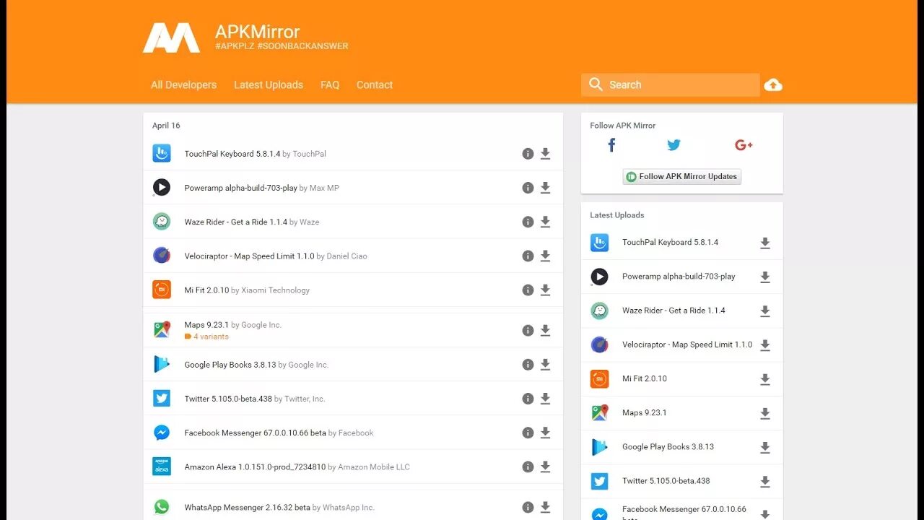Show info for TouchPal Keyboard 5.8.1.4

click(x=528, y=154)
